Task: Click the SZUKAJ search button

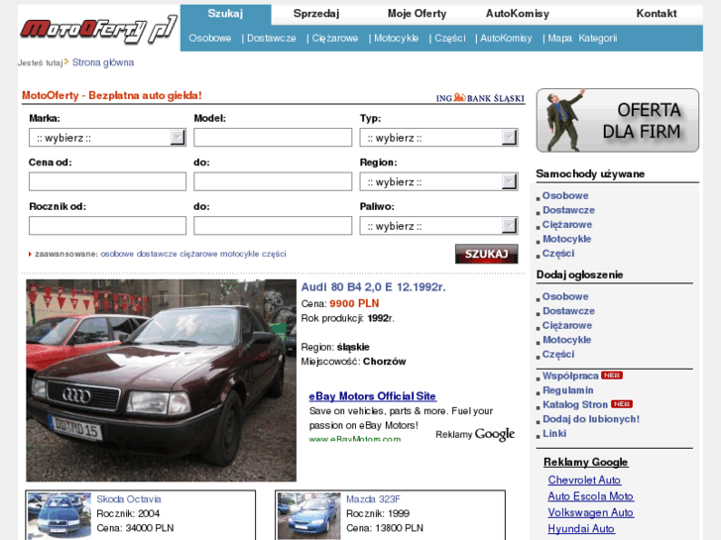Action: coord(487,254)
